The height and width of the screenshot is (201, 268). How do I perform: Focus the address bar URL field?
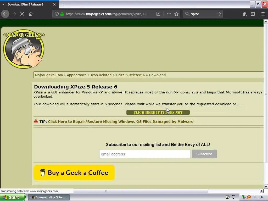(x=106, y=14)
